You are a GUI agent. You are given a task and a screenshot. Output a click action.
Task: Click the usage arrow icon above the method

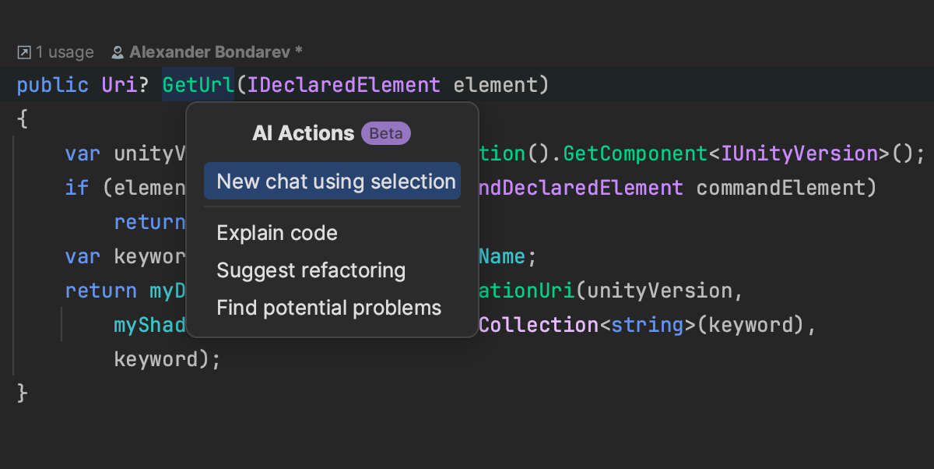[x=24, y=52]
